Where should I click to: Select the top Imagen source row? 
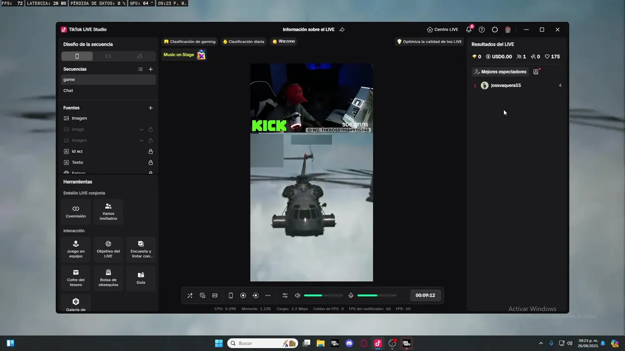(x=108, y=118)
